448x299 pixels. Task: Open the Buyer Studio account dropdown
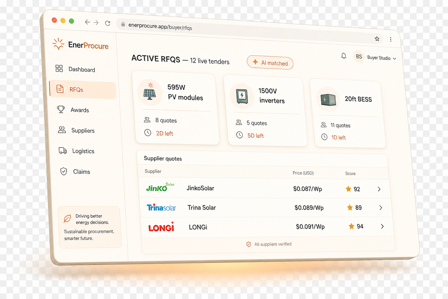click(381, 58)
